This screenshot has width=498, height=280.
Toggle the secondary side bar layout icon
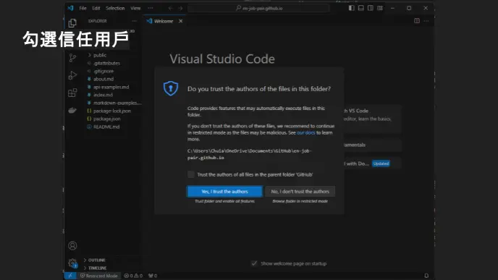pos(371,8)
